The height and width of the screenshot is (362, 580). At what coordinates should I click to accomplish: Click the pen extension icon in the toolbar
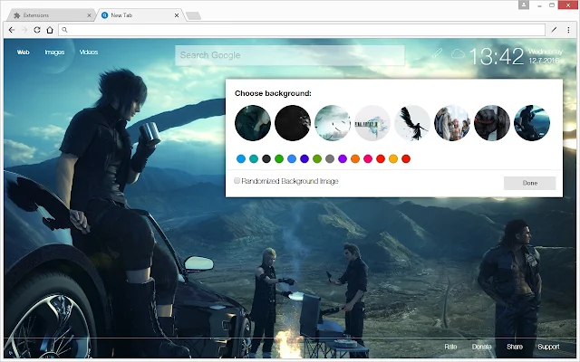[554, 30]
